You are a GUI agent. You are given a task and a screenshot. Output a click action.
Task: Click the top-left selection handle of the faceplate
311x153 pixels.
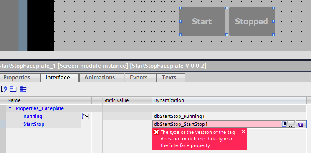[180, 8]
